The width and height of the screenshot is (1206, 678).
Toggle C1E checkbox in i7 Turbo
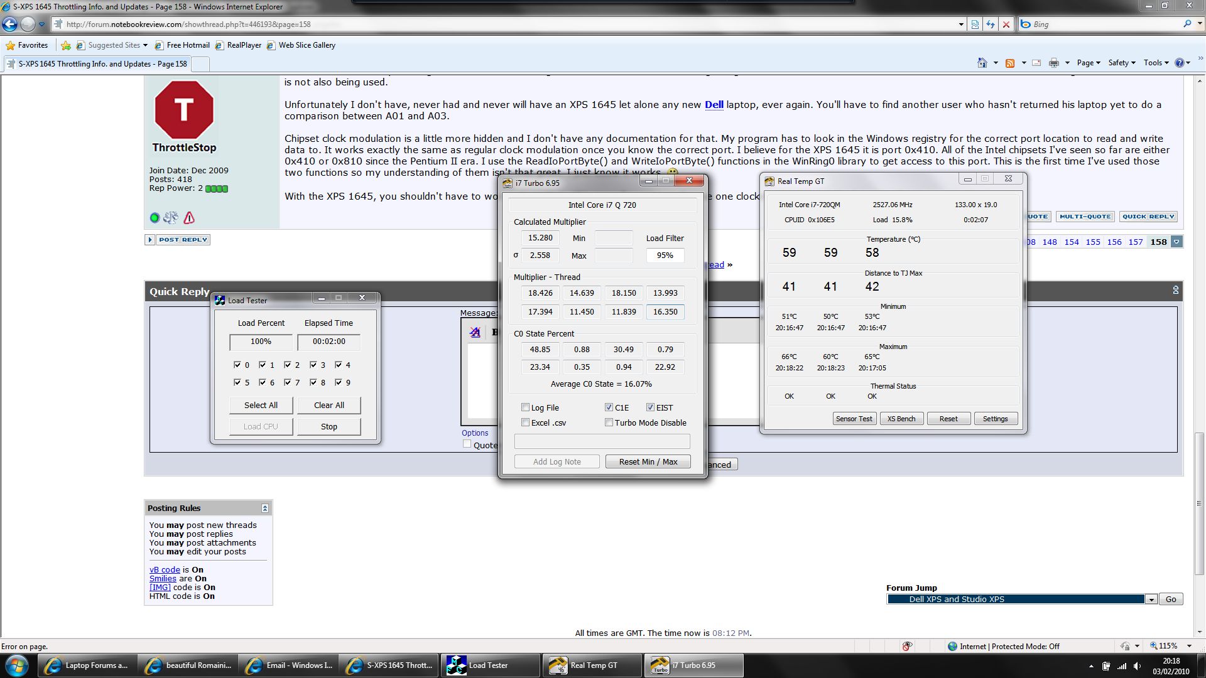[609, 407]
